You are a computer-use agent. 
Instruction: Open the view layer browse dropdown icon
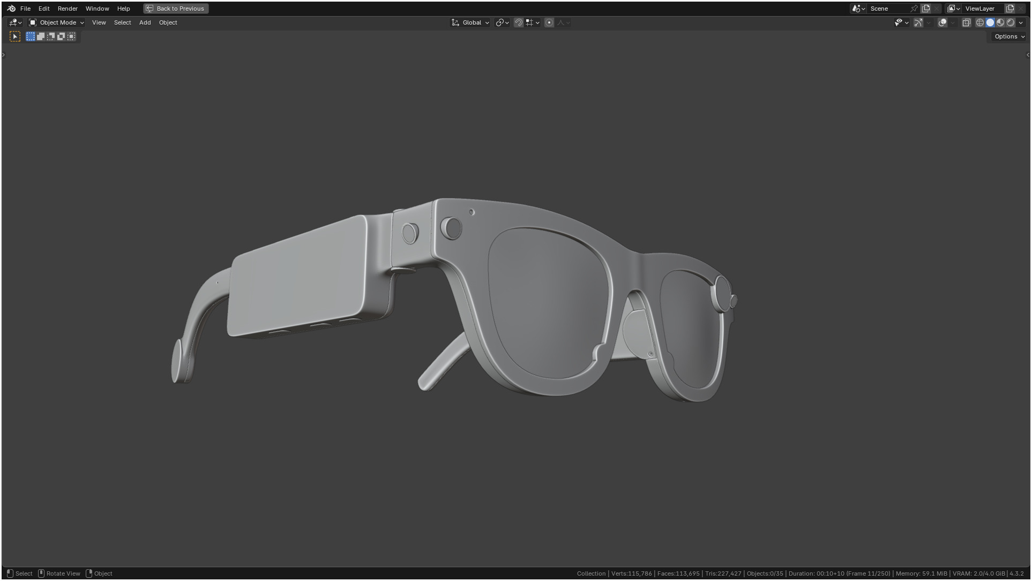[954, 9]
